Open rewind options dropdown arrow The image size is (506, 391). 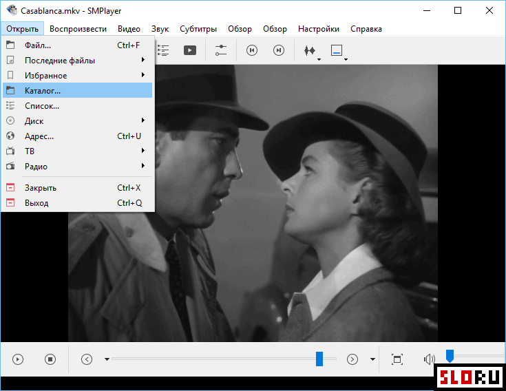[107, 359]
